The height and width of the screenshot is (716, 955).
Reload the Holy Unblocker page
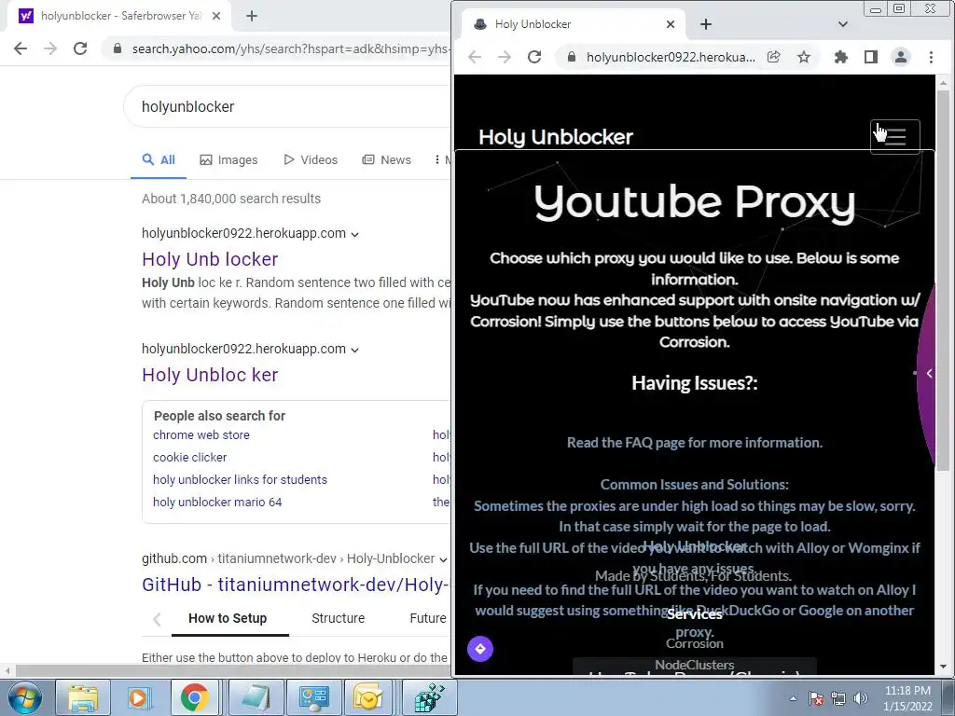click(x=534, y=57)
